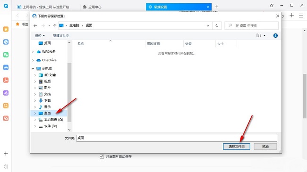Open the view options dropdown arrow
The height and width of the screenshot is (172, 307).
(x=264, y=35)
